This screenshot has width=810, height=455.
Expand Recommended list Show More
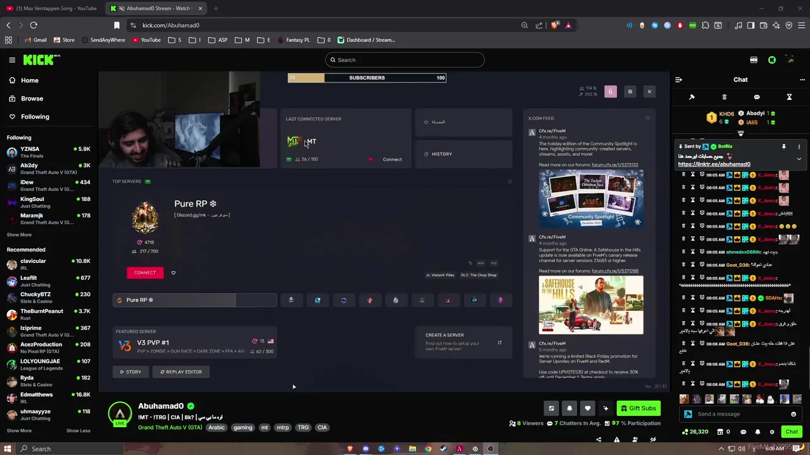[19, 431]
